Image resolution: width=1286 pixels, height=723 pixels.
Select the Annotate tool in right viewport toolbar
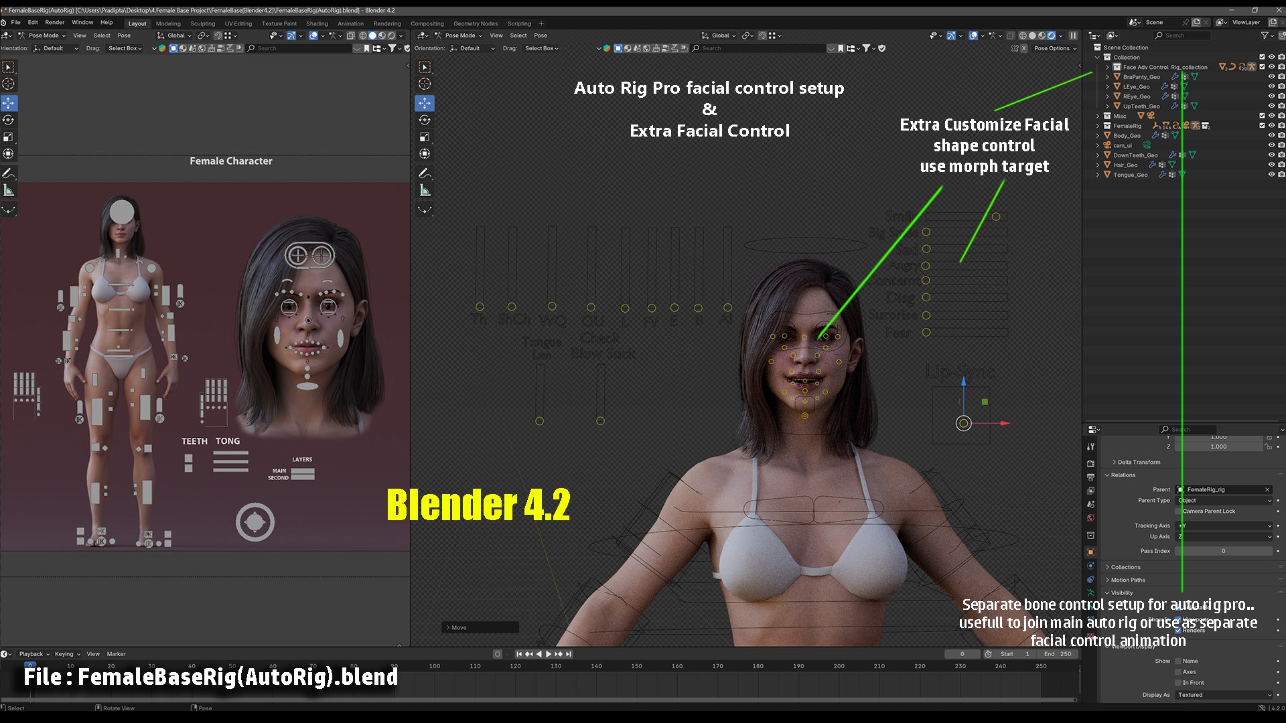[x=425, y=173]
